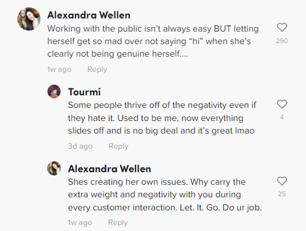The width and height of the screenshot is (306, 231).
Task: Reply to the top comment about working with public
Action: (97, 69)
